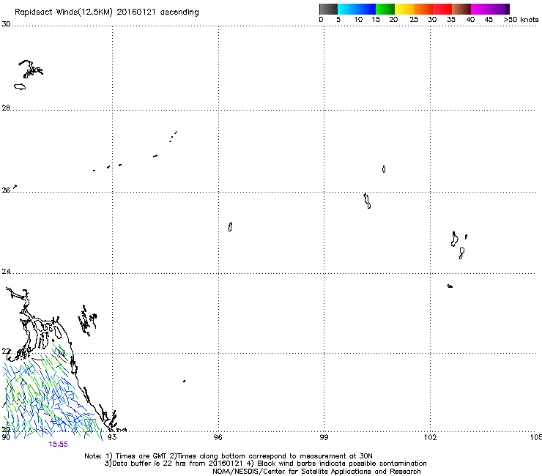Click the cyan 5-10 knots legend swatch
Image resolution: width=542 pixels, height=476 pixels.
coord(347,9)
